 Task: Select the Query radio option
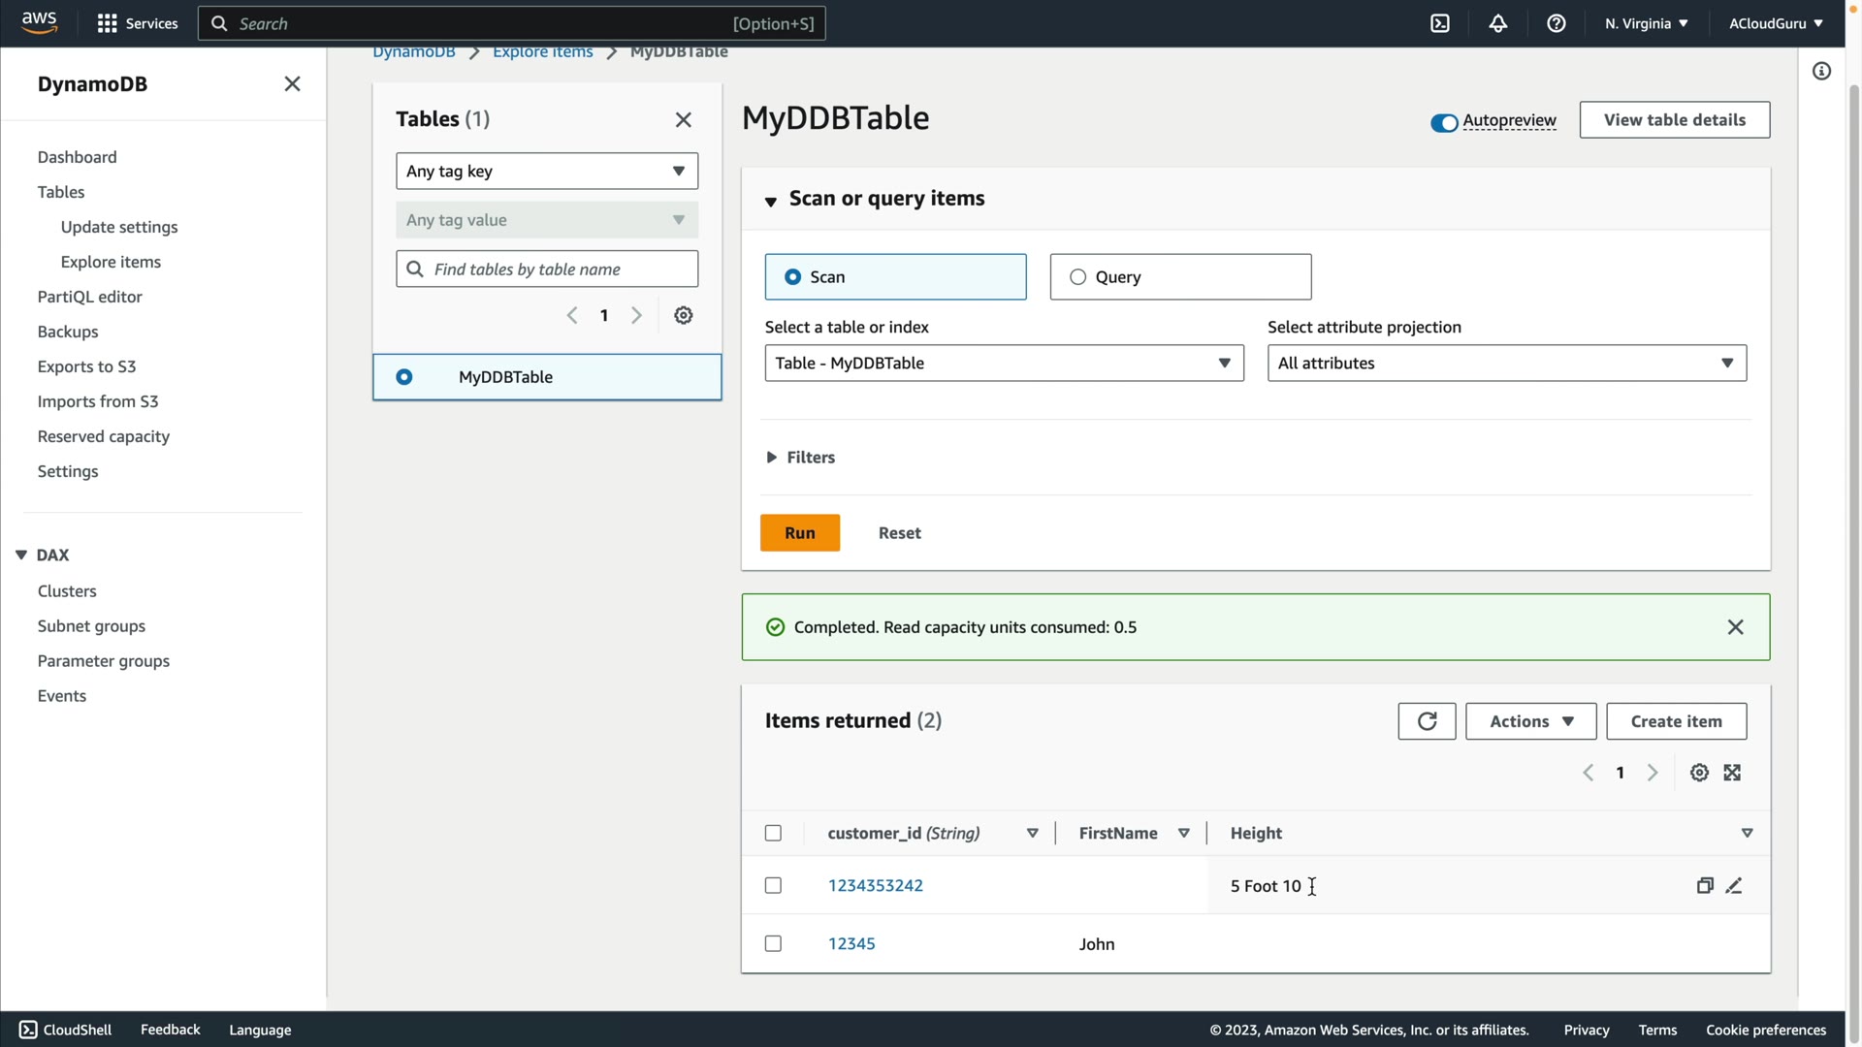[x=1077, y=277]
